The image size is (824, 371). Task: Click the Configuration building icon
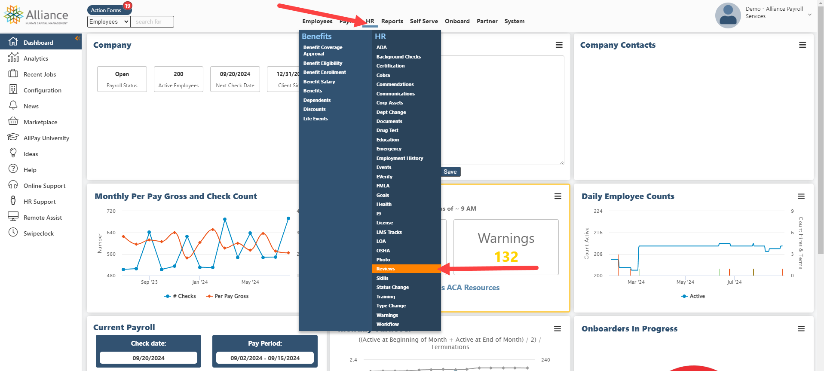[13, 89]
